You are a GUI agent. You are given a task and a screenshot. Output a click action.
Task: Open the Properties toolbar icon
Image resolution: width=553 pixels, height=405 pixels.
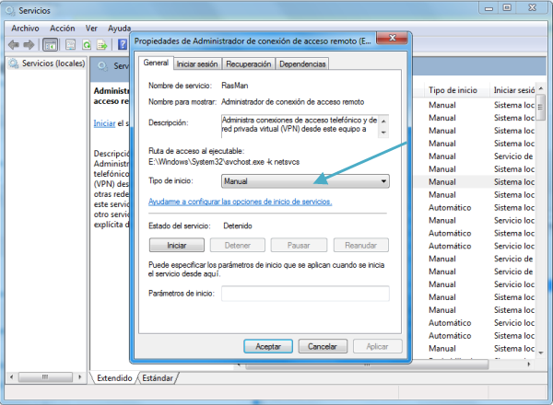click(71, 45)
